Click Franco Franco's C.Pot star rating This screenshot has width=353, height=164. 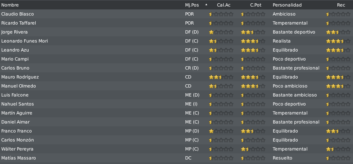click(x=253, y=131)
